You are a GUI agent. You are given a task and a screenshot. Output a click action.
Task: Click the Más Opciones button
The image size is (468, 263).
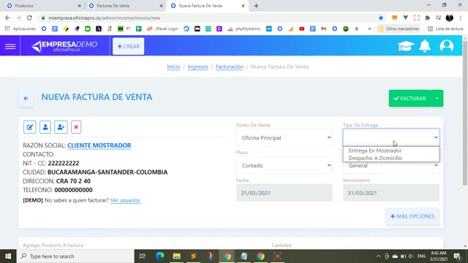click(x=412, y=216)
